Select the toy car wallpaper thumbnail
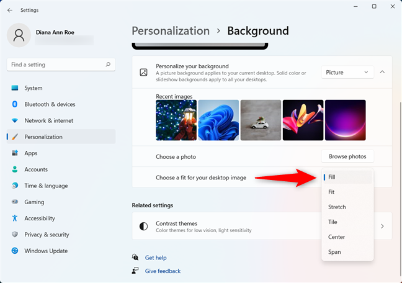 [x=261, y=120]
